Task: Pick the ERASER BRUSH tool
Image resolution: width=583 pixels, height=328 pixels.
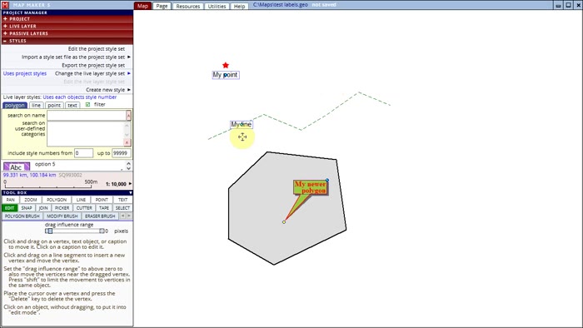Action: coord(100,216)
